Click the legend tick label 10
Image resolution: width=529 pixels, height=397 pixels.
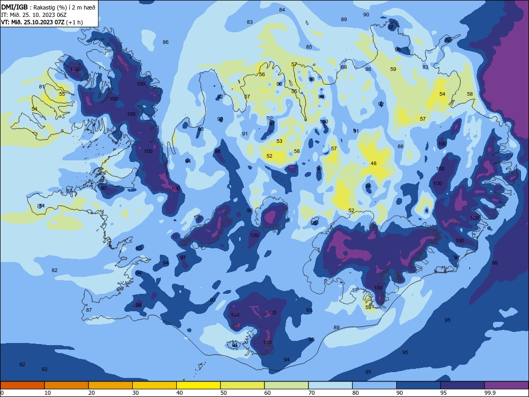48,393
